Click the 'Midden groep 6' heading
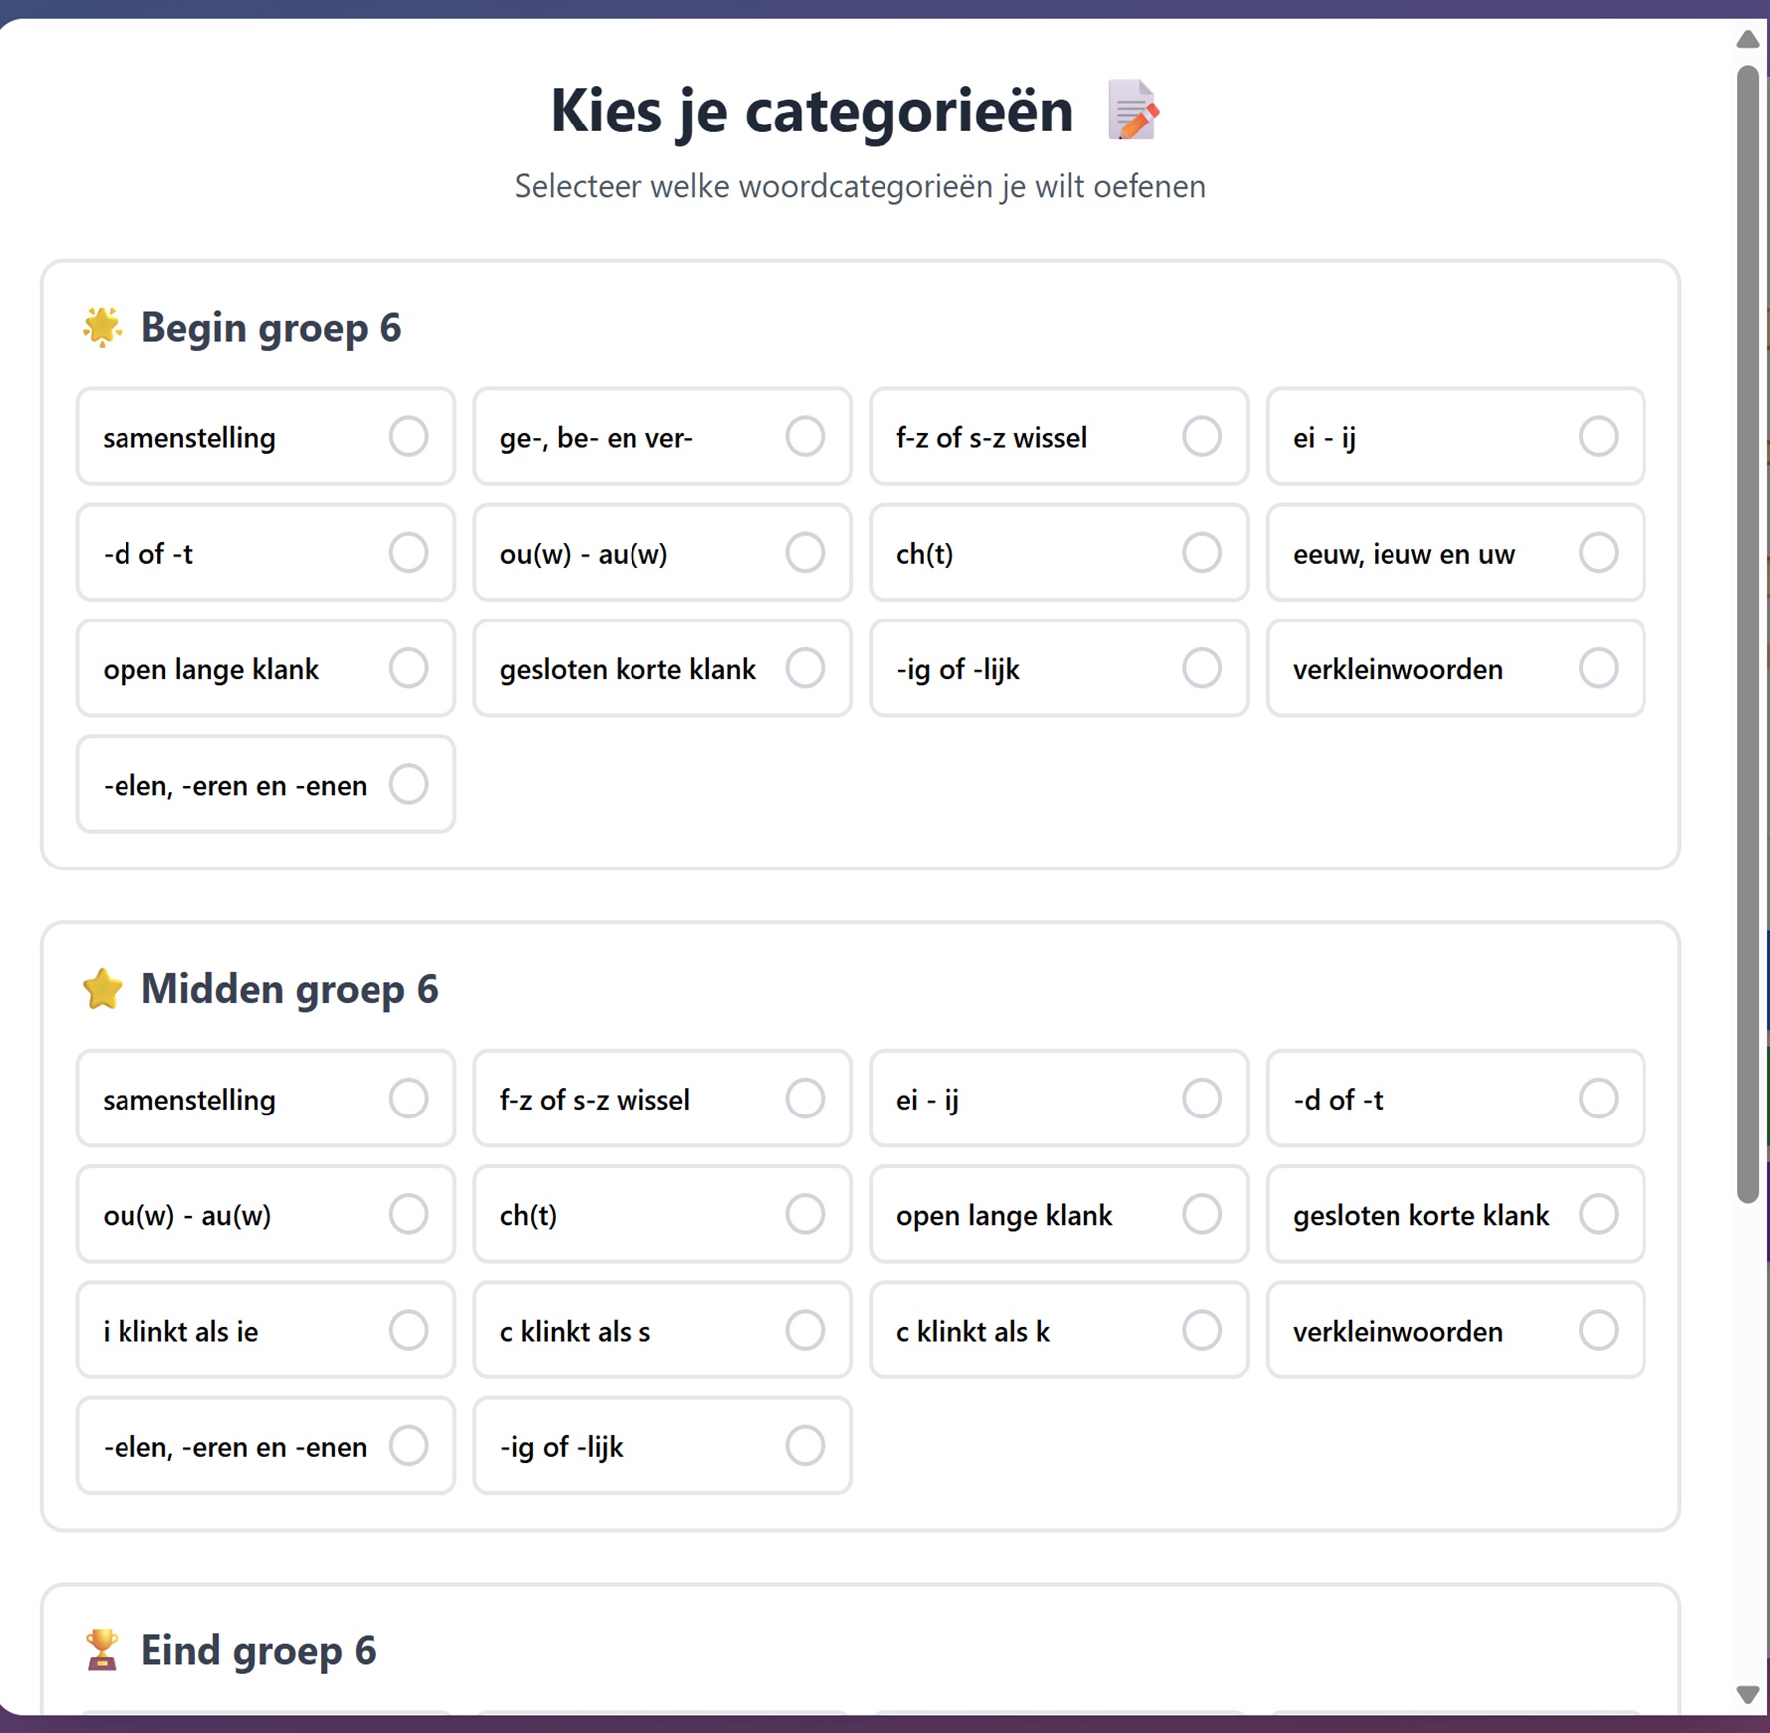 [290, 989]
